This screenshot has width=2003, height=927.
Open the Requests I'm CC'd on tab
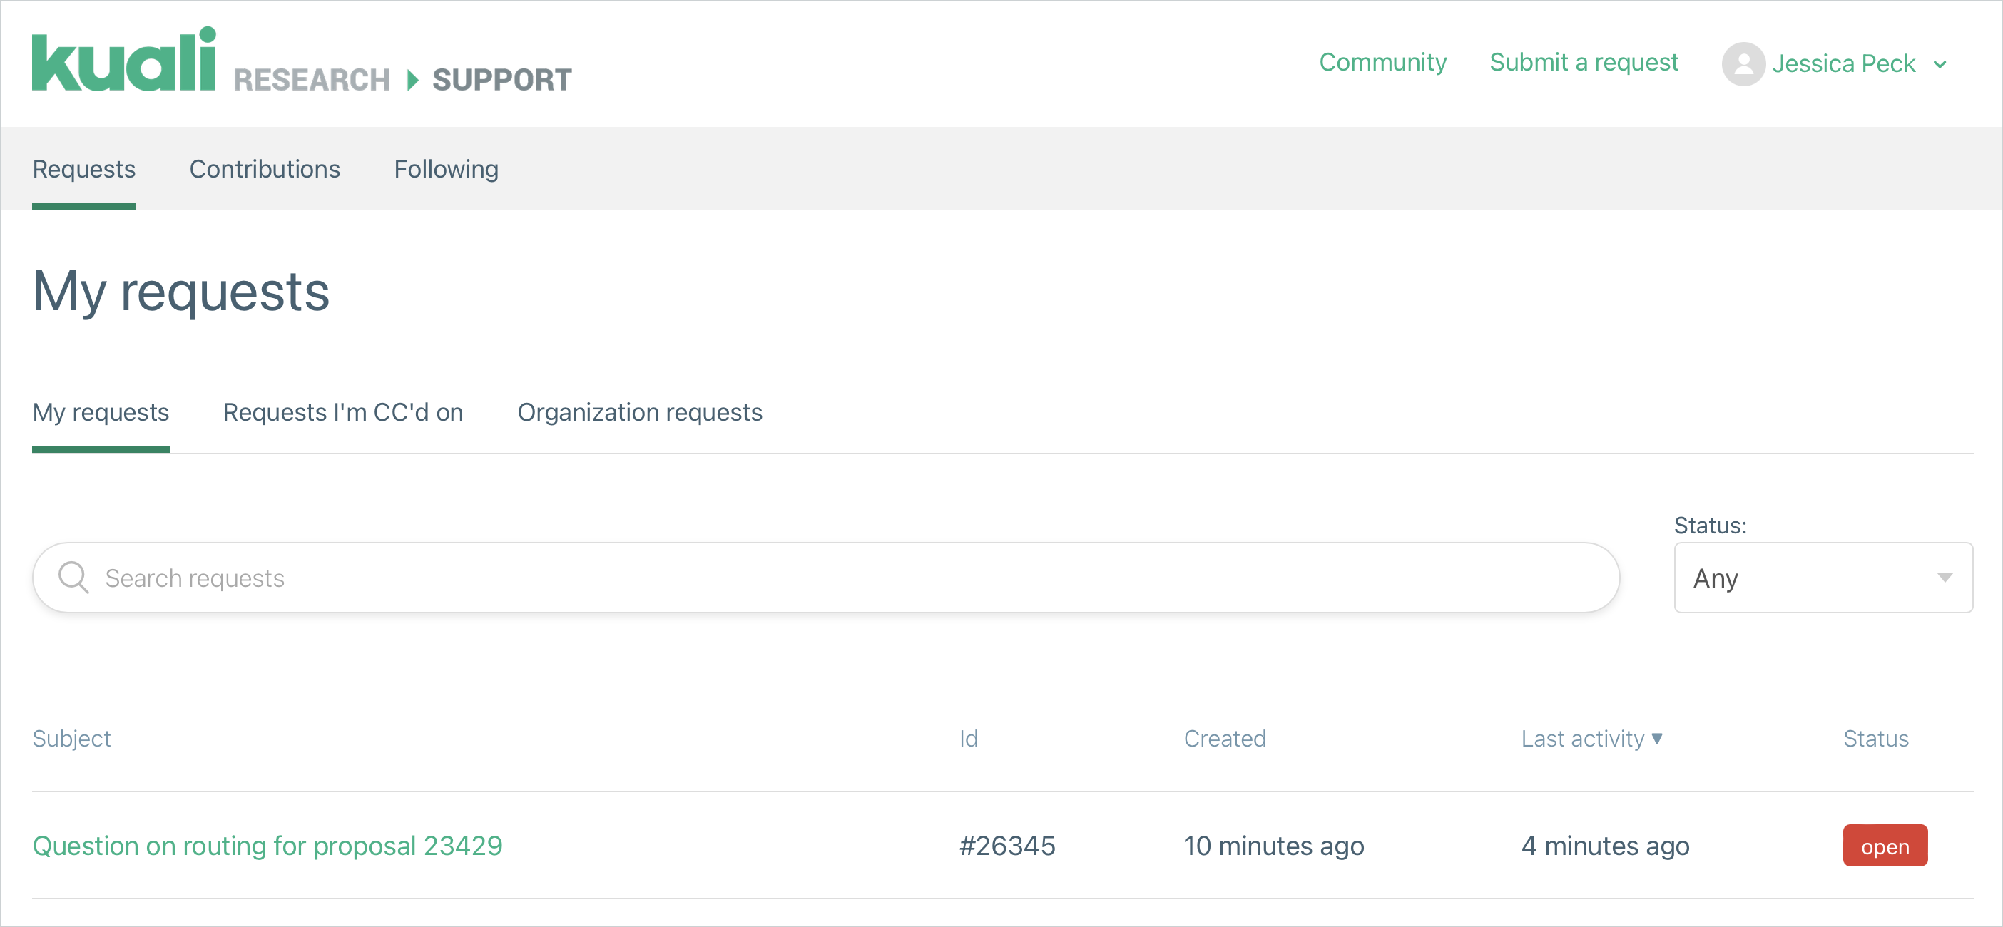click(x=343, y=413)
